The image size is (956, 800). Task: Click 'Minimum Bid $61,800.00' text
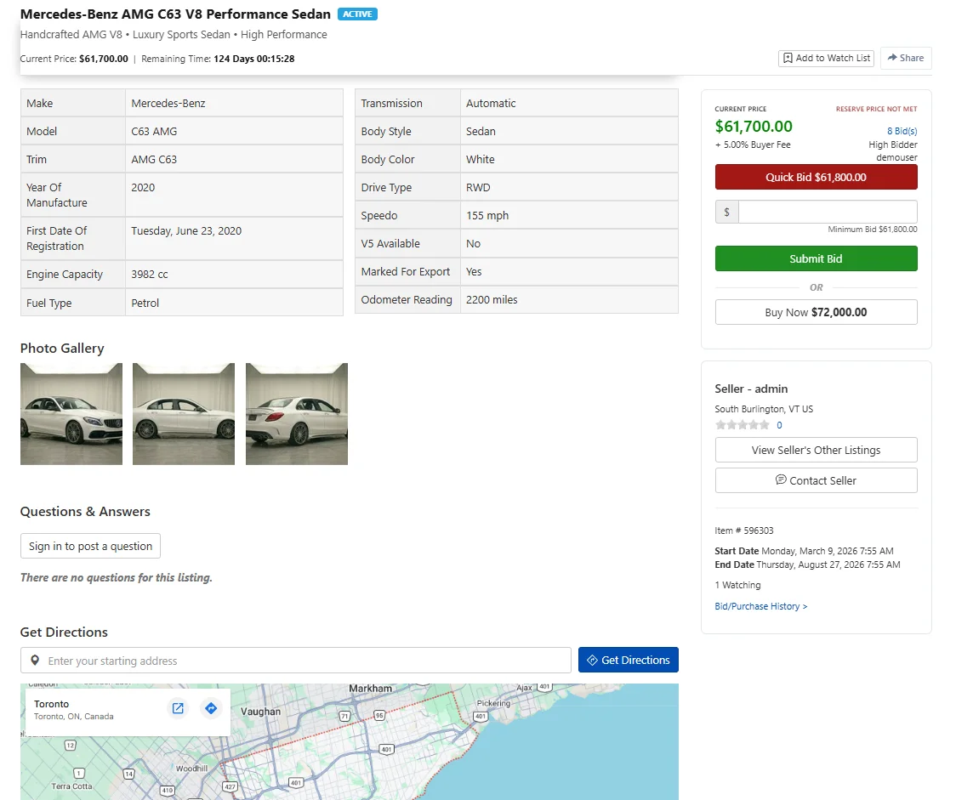coord(873,229)
